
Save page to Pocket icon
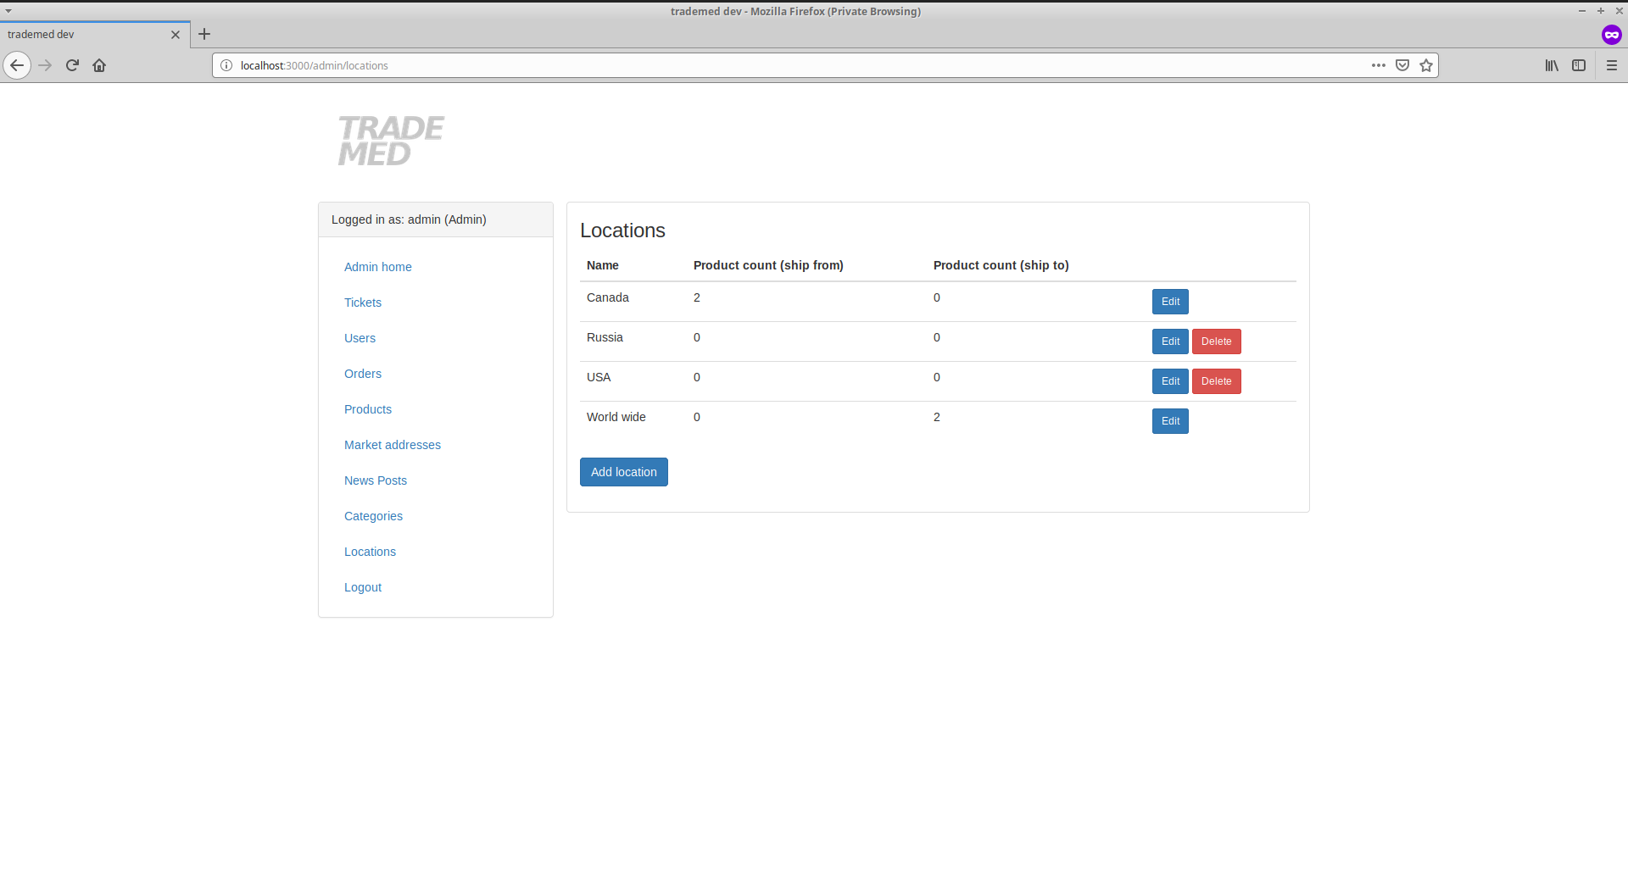click(x=1402, y=65)
